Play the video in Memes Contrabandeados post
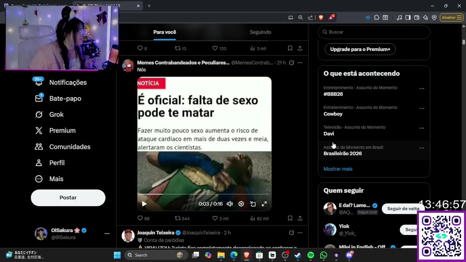The width and height of the screenshot is (466, 262). pyautogui.click(x=144, y=204)
